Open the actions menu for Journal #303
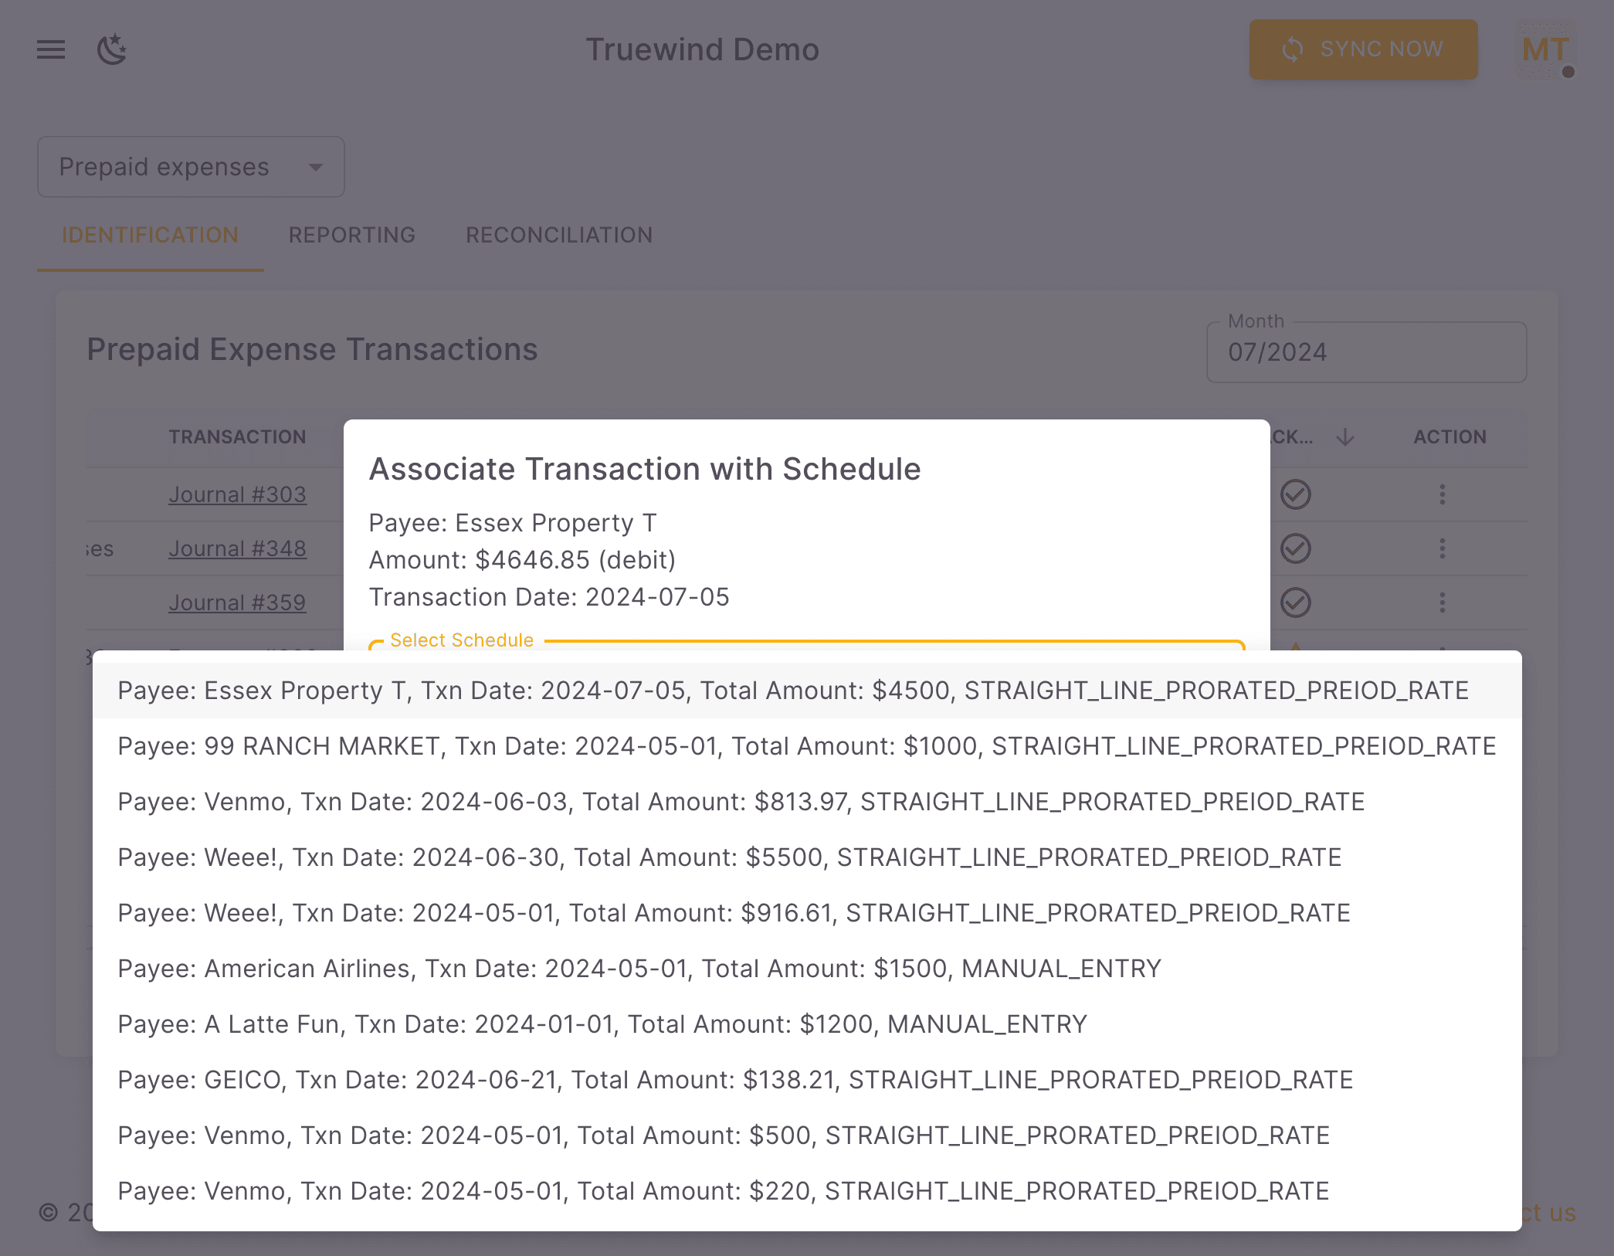The width and height of the screenshot is (1614, 1256). click(x=1443, y=494)
